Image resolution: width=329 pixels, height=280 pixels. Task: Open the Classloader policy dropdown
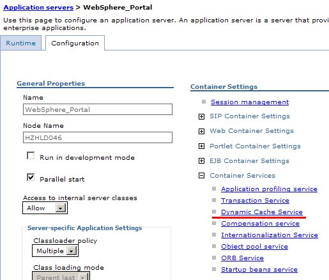point(55,251)
